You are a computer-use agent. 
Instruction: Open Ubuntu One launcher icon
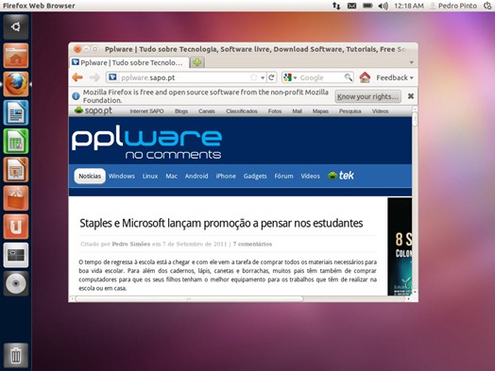click(16, 227)
